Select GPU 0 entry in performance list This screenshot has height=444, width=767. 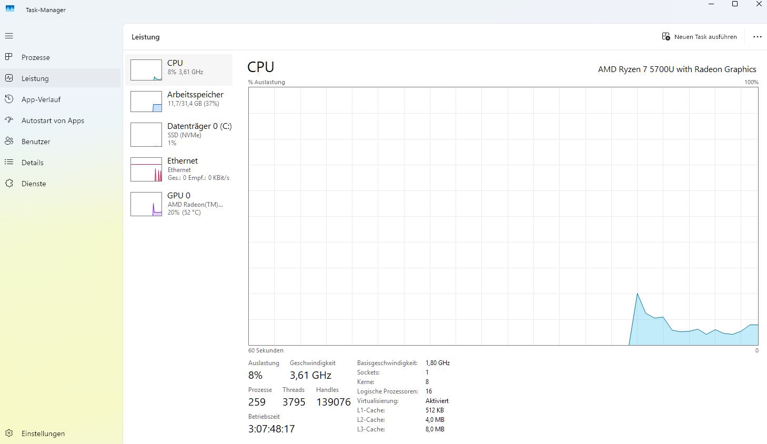pyautogui.click(x=179, y=204)
